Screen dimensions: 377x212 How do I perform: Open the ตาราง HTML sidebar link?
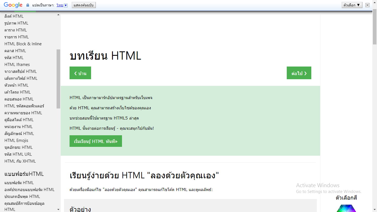click(x=16, y=30)
